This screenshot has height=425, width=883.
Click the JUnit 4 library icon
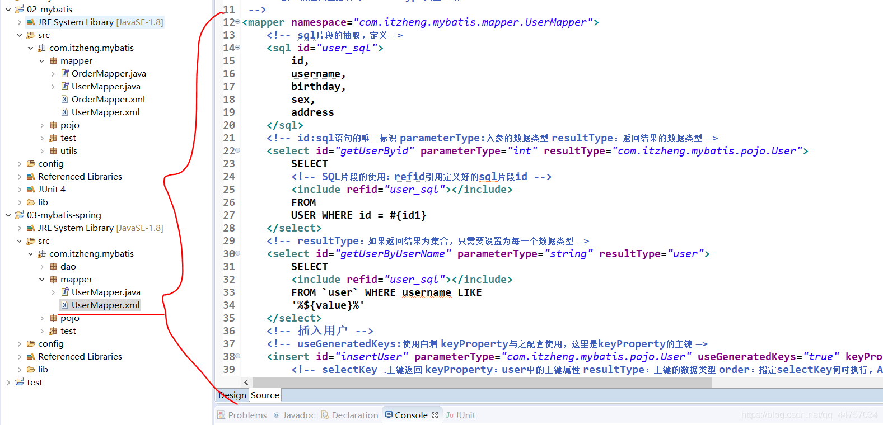click(31, 190)
